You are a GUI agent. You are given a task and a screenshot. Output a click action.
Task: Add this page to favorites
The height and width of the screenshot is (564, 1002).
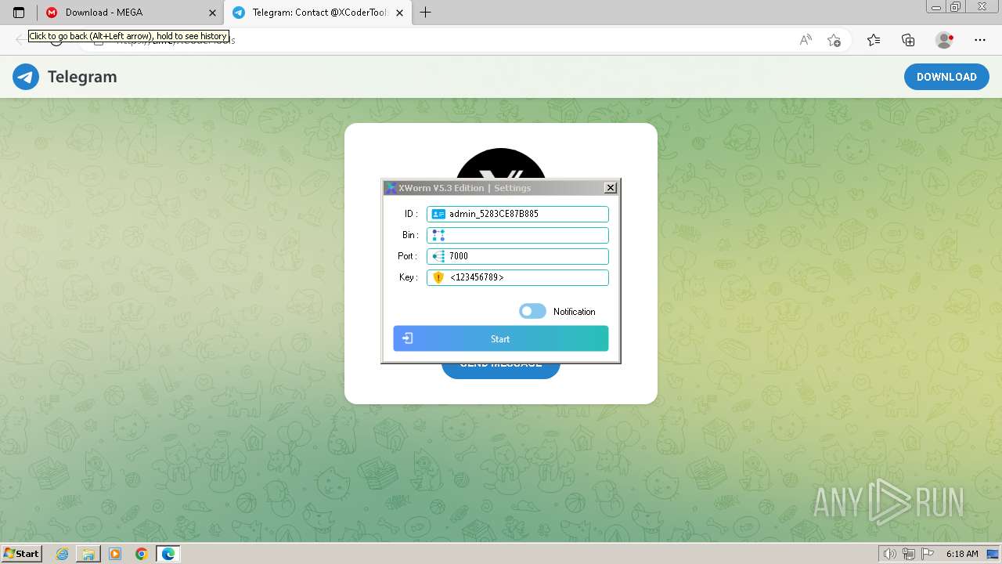point(834,40)
